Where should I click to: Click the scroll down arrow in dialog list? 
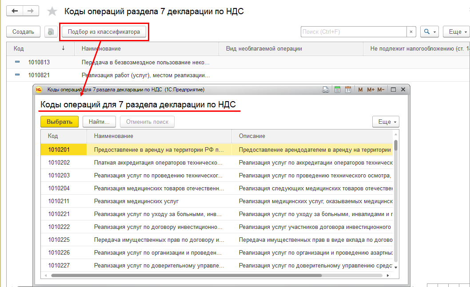396,267
